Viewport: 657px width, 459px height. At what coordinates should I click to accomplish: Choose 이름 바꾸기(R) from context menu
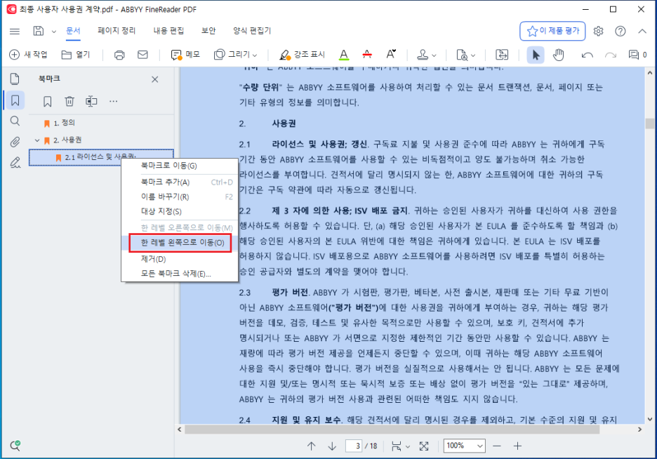coord(180,197)
